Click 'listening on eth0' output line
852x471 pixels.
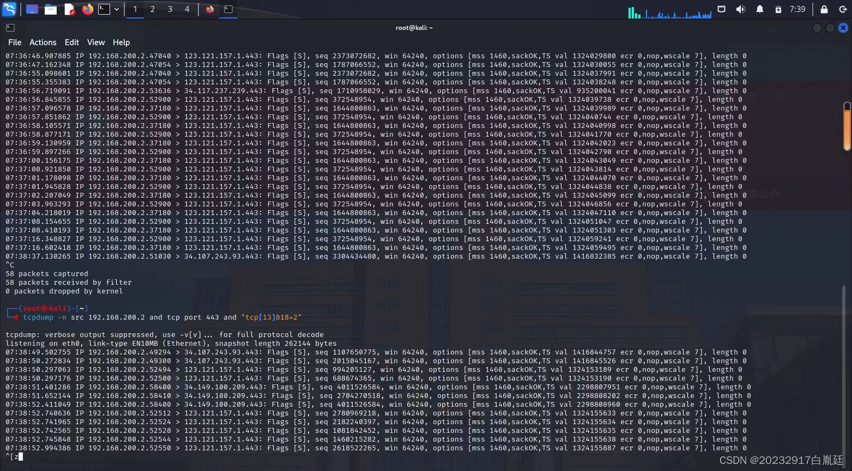pyautogui.click(x=171, y=344)
